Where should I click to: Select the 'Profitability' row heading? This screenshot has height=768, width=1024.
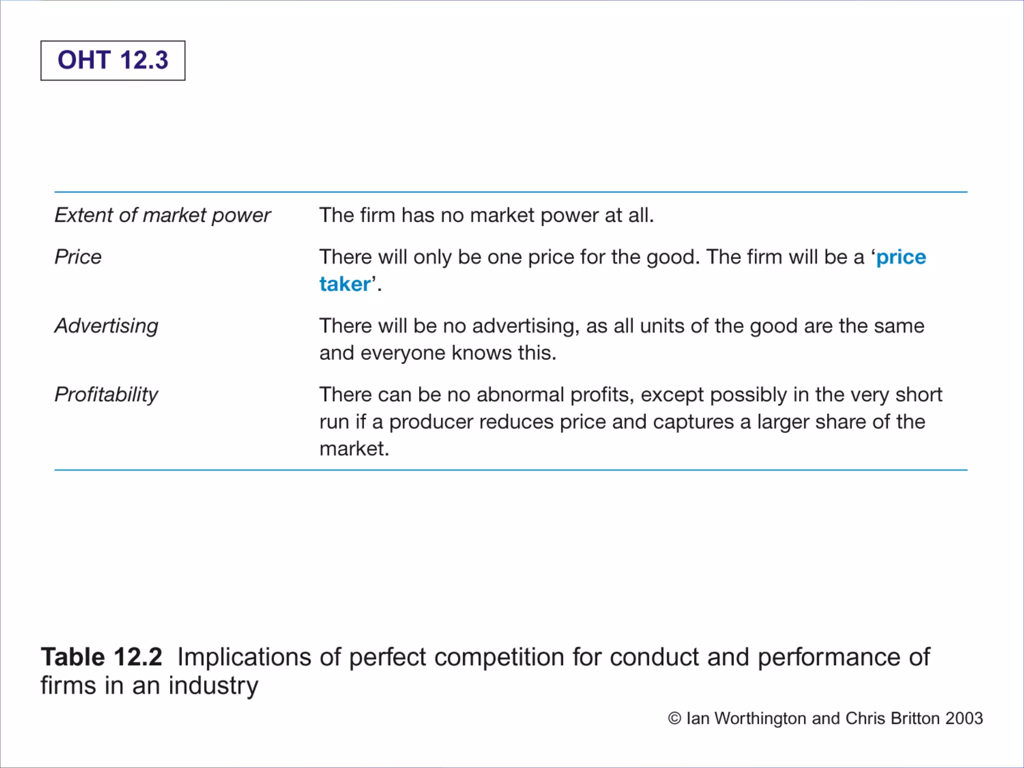pos(106,395)
